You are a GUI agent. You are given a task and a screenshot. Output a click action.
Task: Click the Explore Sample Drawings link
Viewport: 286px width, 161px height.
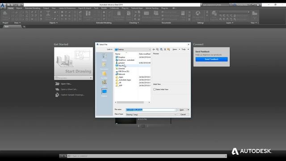tap(72, 95)
